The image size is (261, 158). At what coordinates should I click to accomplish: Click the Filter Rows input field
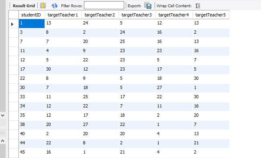pyautogui.click(x=104, y=5)
